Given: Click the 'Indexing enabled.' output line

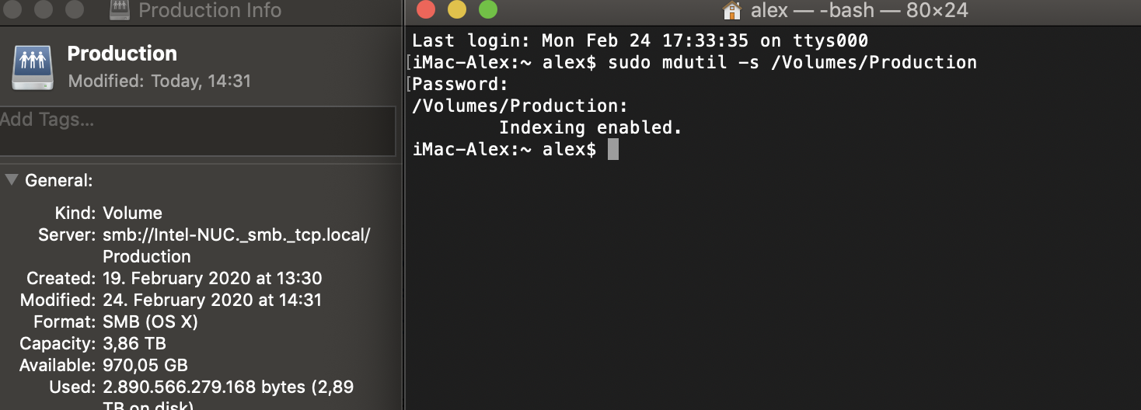Looking at the screenshot, I should pos(591,127).
